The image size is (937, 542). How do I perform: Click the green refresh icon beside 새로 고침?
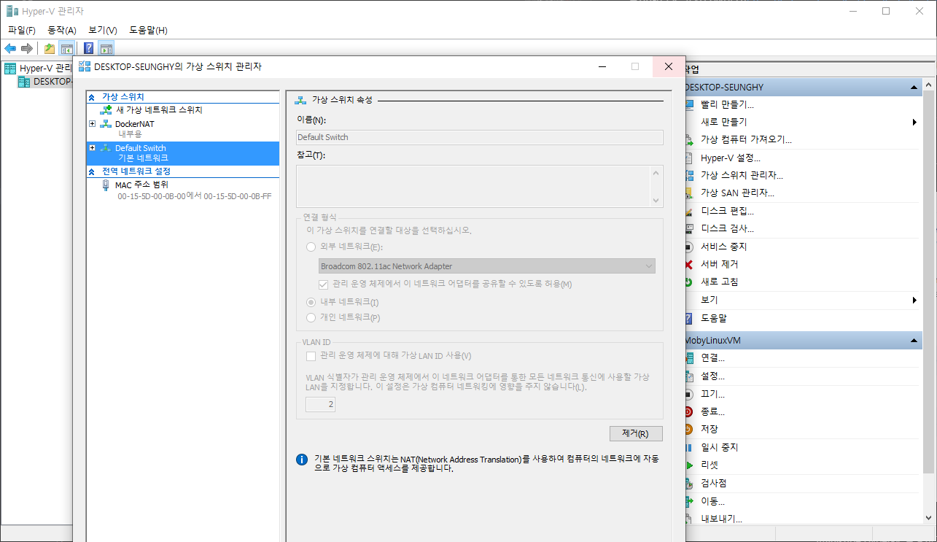[x=688, y=282]
